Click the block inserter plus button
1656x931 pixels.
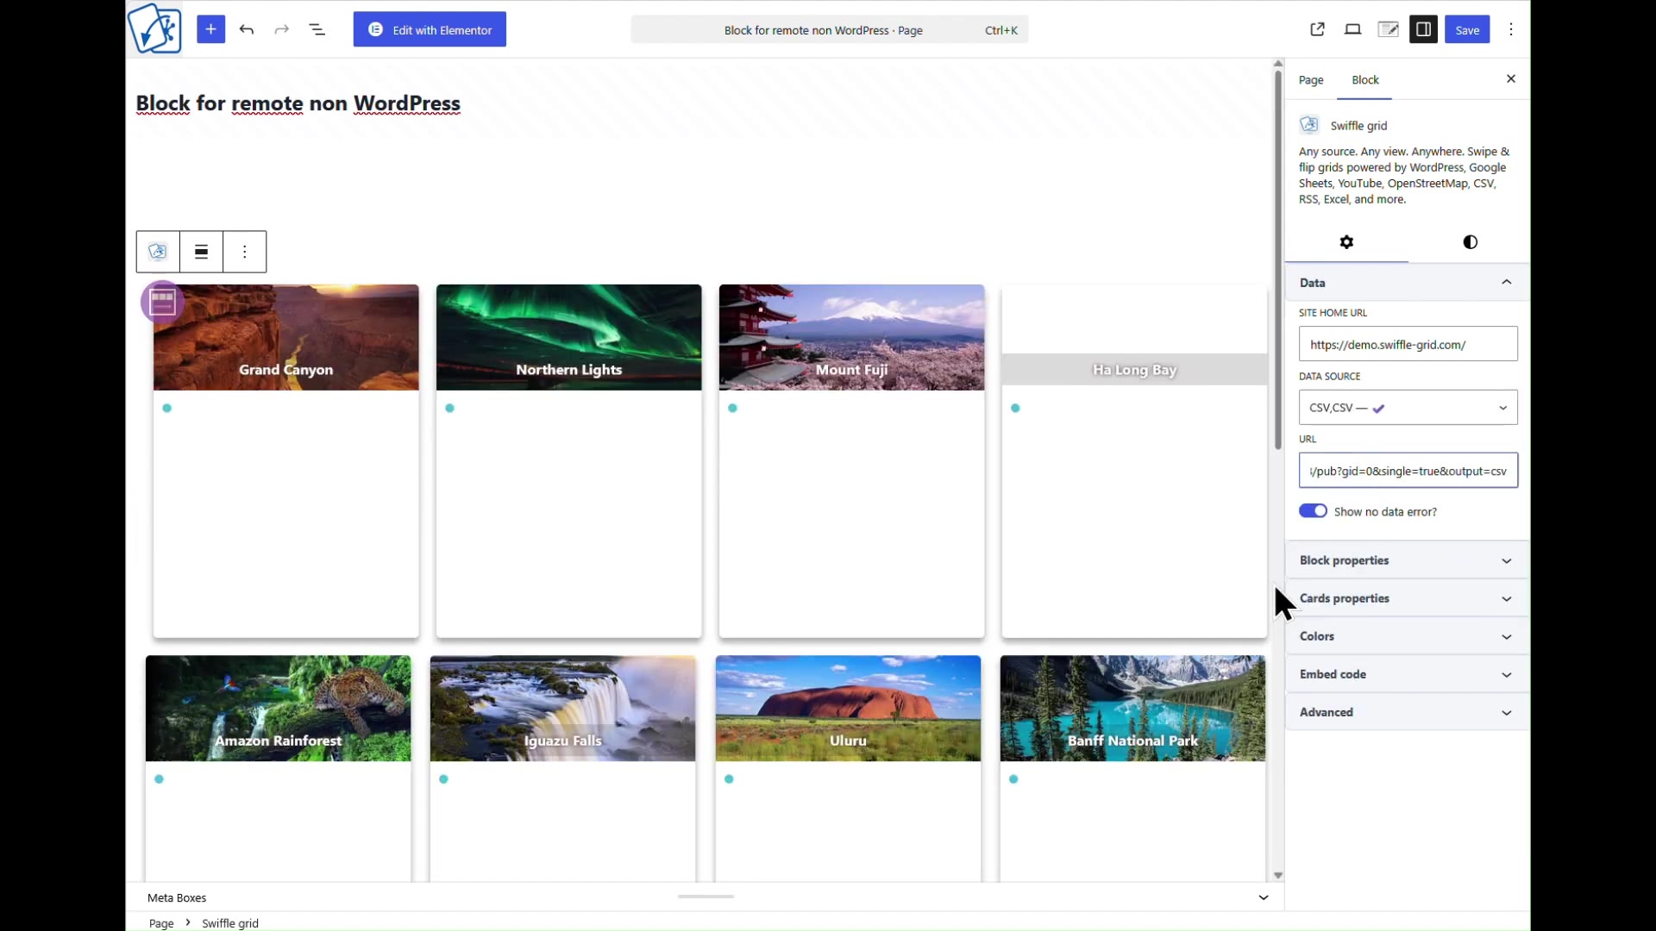[x=210, y=29]
